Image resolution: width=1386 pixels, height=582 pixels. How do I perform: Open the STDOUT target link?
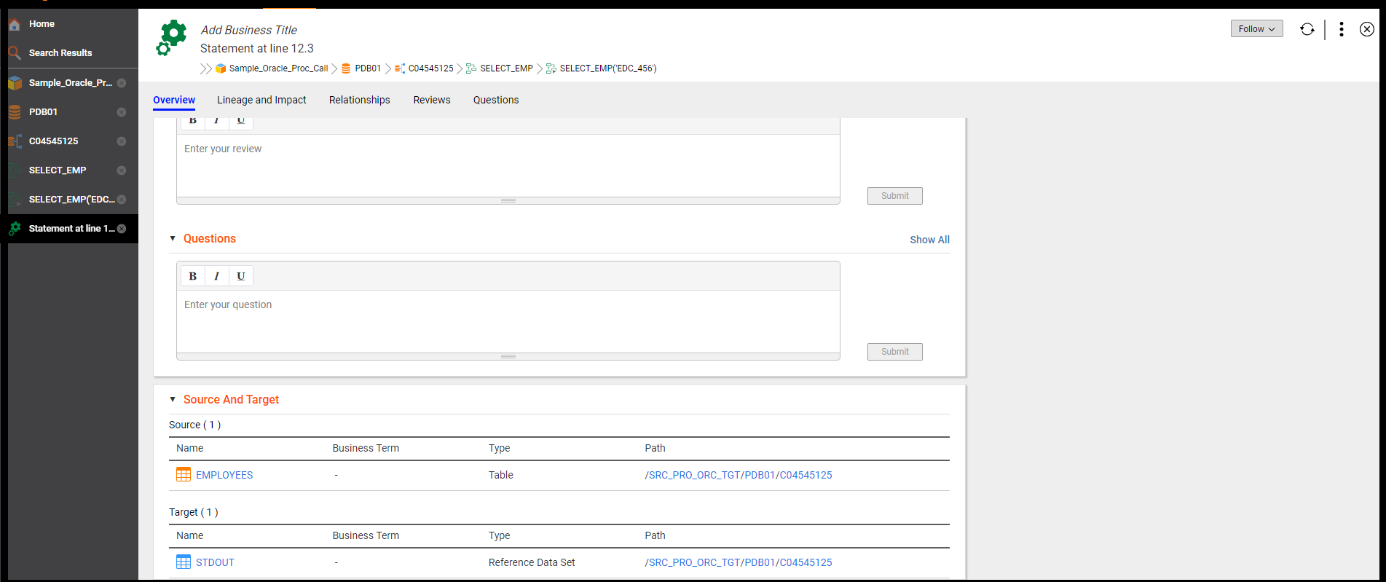tap(215, 562)
